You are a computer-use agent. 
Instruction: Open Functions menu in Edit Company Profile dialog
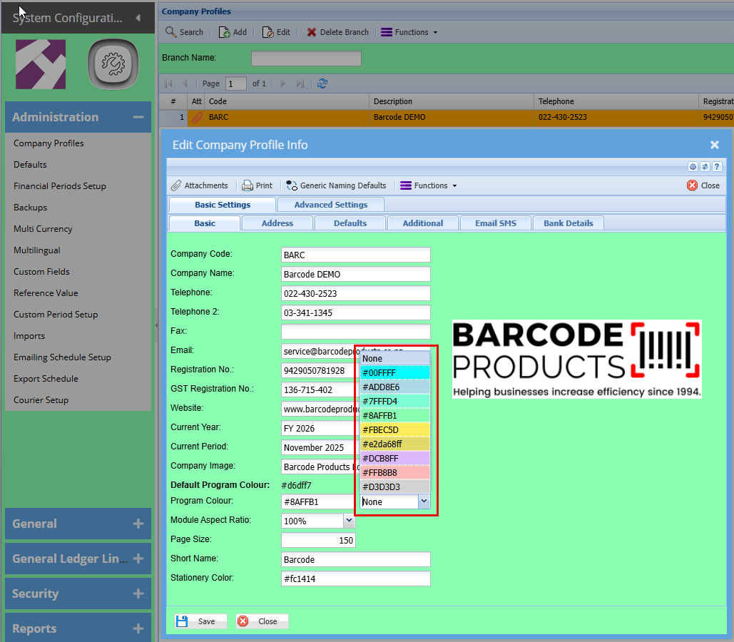coord(428,185)
